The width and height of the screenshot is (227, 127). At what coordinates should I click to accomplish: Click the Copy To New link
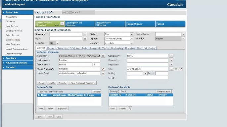tap(12, 26)
